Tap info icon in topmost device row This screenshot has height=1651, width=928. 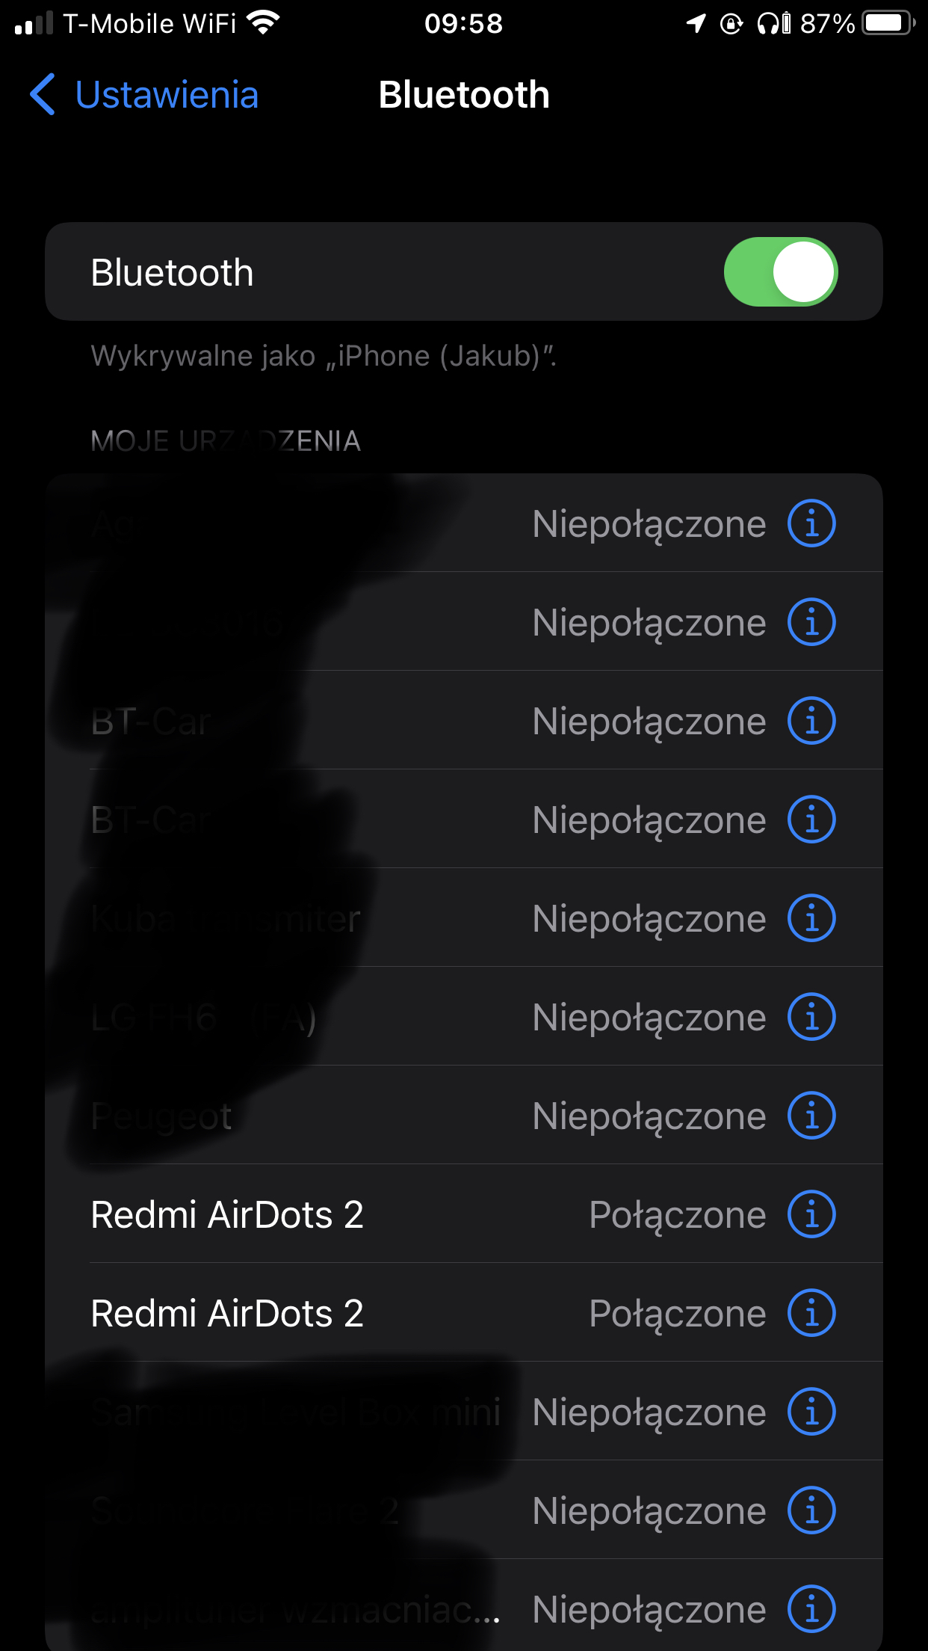[811, 523]
